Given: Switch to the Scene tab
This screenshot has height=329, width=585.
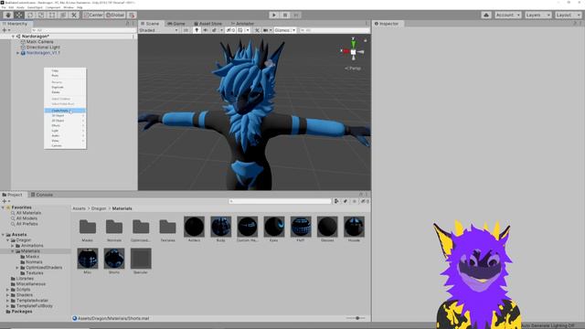Looking at the screenshot, I should 150,24.
